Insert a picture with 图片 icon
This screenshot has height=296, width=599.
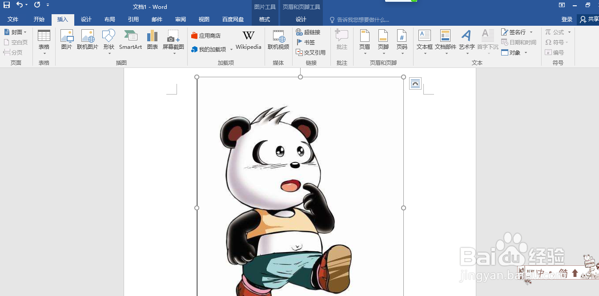(67, 40)
